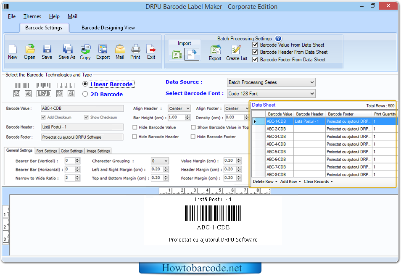Image resolution: width=401 pixels, height=276 pixels.
Task: Click the Barcode Footer input field
Action: click(82, 137)
